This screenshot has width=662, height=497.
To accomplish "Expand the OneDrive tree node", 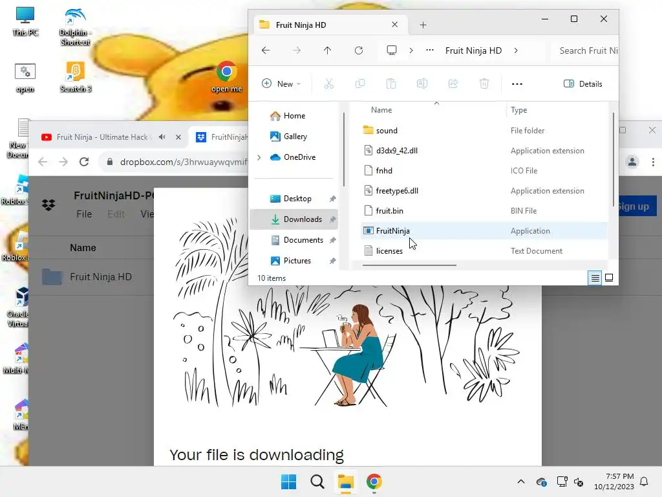I will (259, 157).
